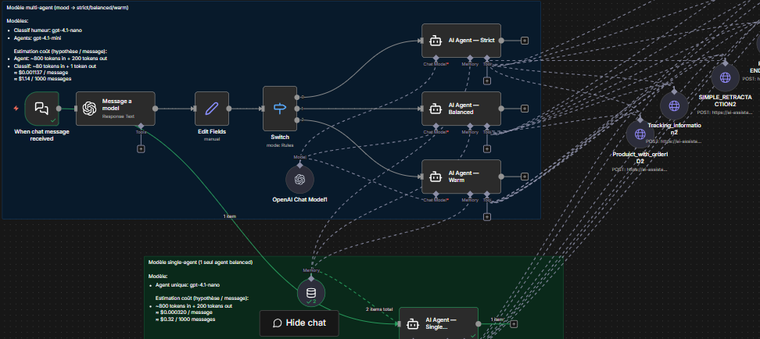Viewport: 760px width, 339px height.
Task: Add node after AI Agent — Single output
Action: pos(514,323)
